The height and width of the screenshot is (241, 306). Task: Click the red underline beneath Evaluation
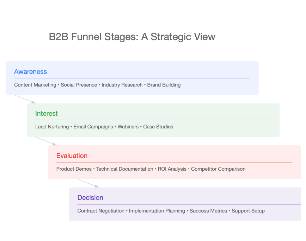[x=174, y=162]
